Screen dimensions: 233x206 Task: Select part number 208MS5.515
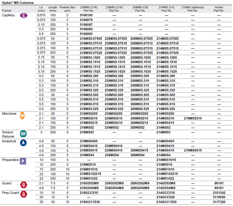(140, 104)
